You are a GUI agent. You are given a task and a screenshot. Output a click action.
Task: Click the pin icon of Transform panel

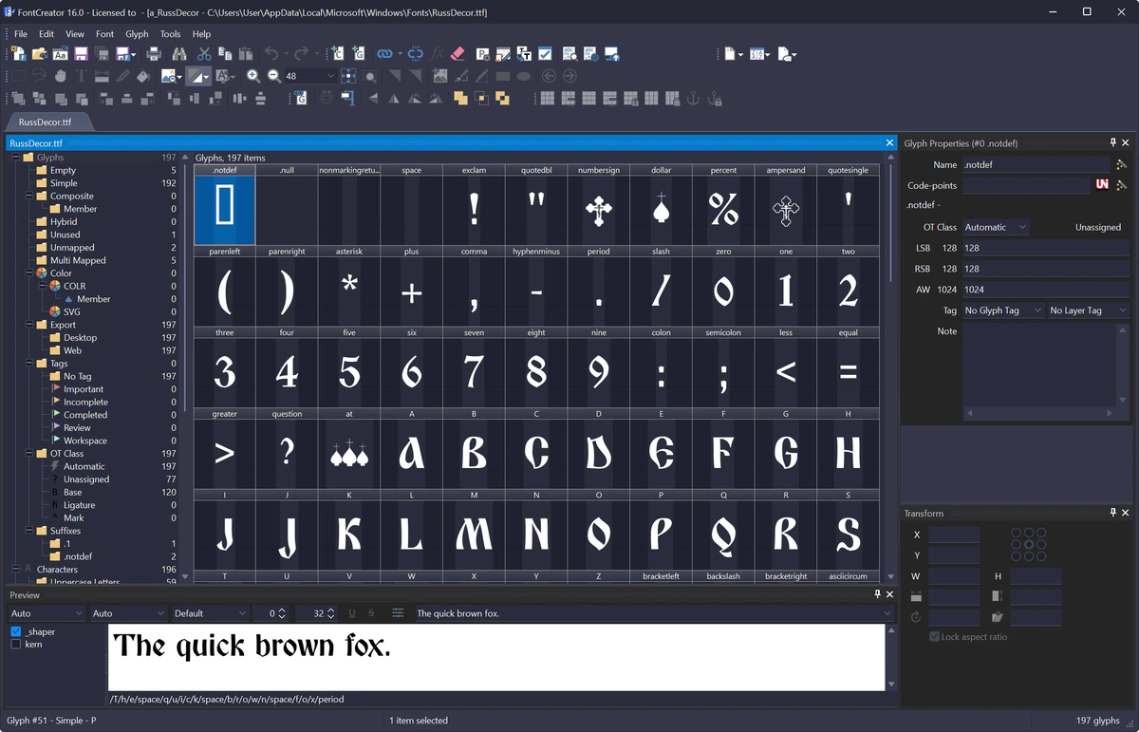(x=1113, y=513)
